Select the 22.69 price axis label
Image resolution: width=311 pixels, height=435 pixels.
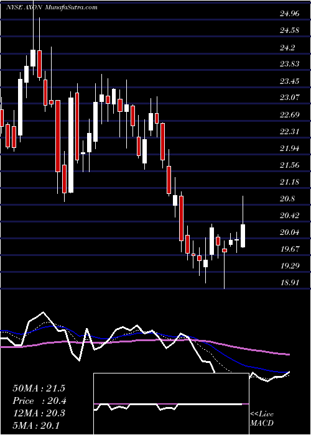point(289,114)
